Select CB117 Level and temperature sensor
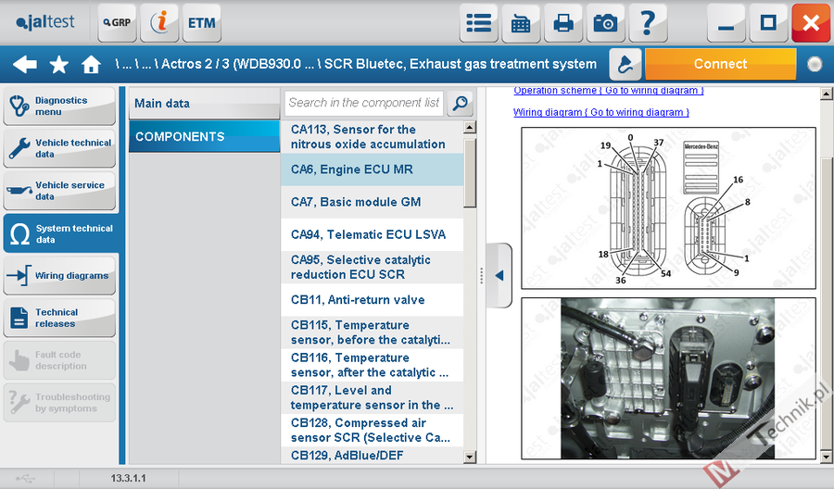 pos(372,397)
